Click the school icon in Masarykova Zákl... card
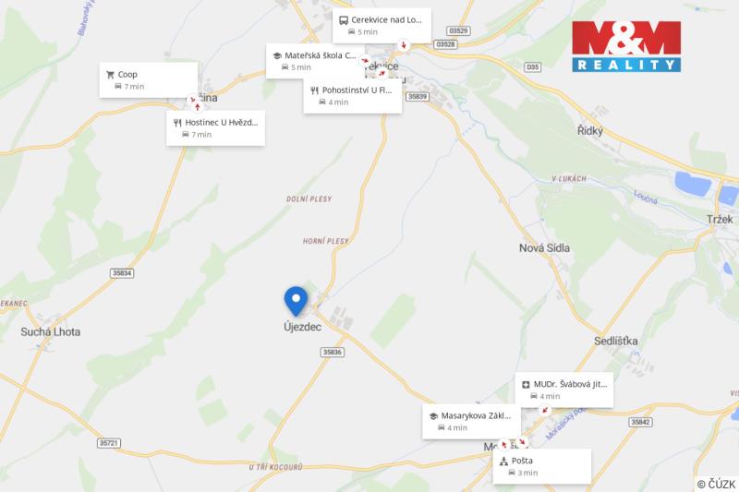Image resolution: width=739 pixels, height=492 pixels. click(433, 416)
